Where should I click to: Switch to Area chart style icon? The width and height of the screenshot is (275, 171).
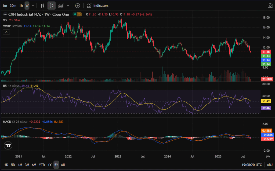[x=61, y=5]
